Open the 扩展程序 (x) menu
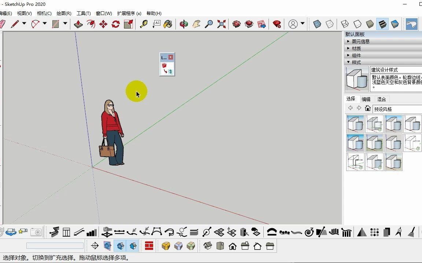The height and width of the screenshot is (263, 422). (129, 14)
